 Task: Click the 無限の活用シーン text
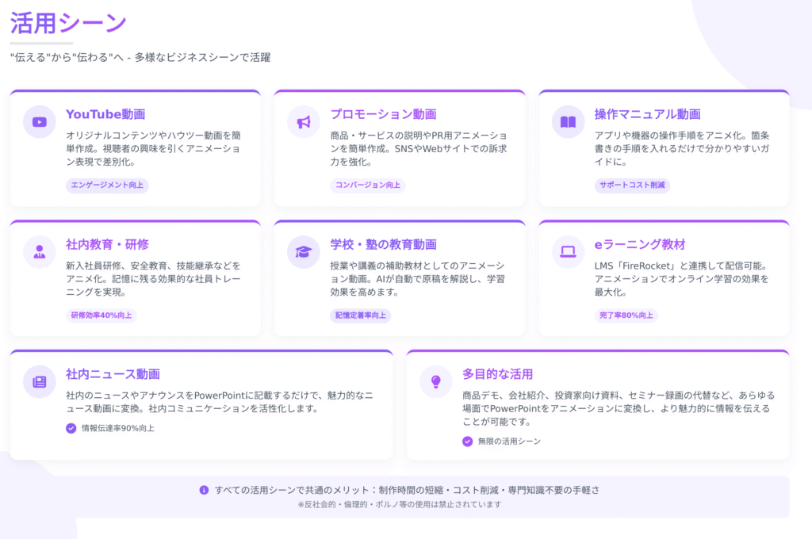(510, 442)
